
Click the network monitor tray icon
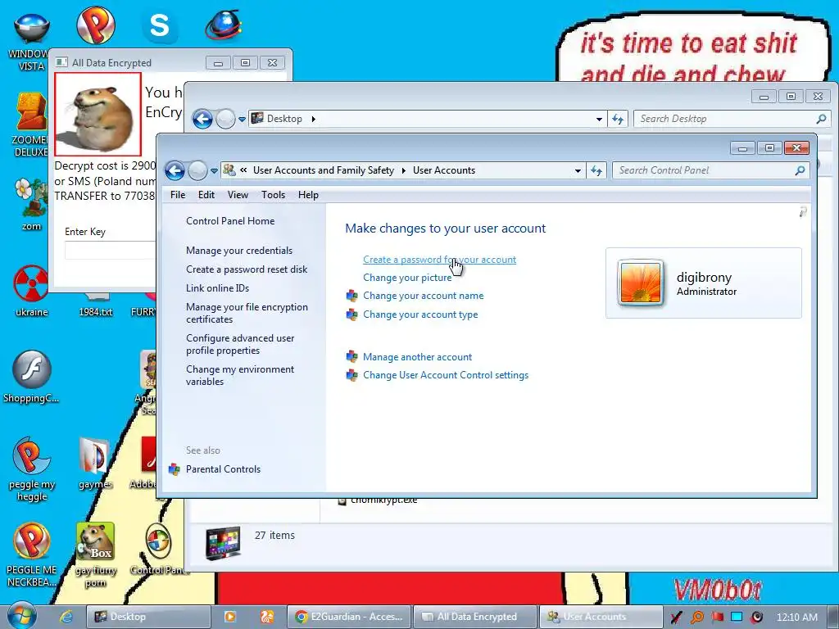tap(737, 617)
